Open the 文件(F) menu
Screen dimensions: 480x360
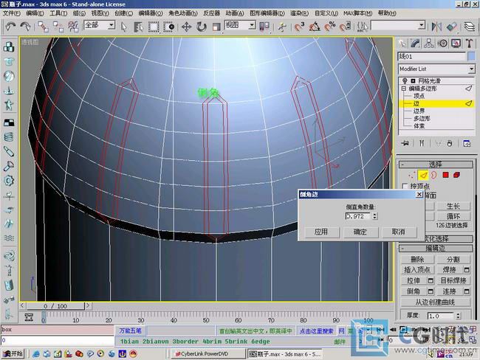pos(11,13)
